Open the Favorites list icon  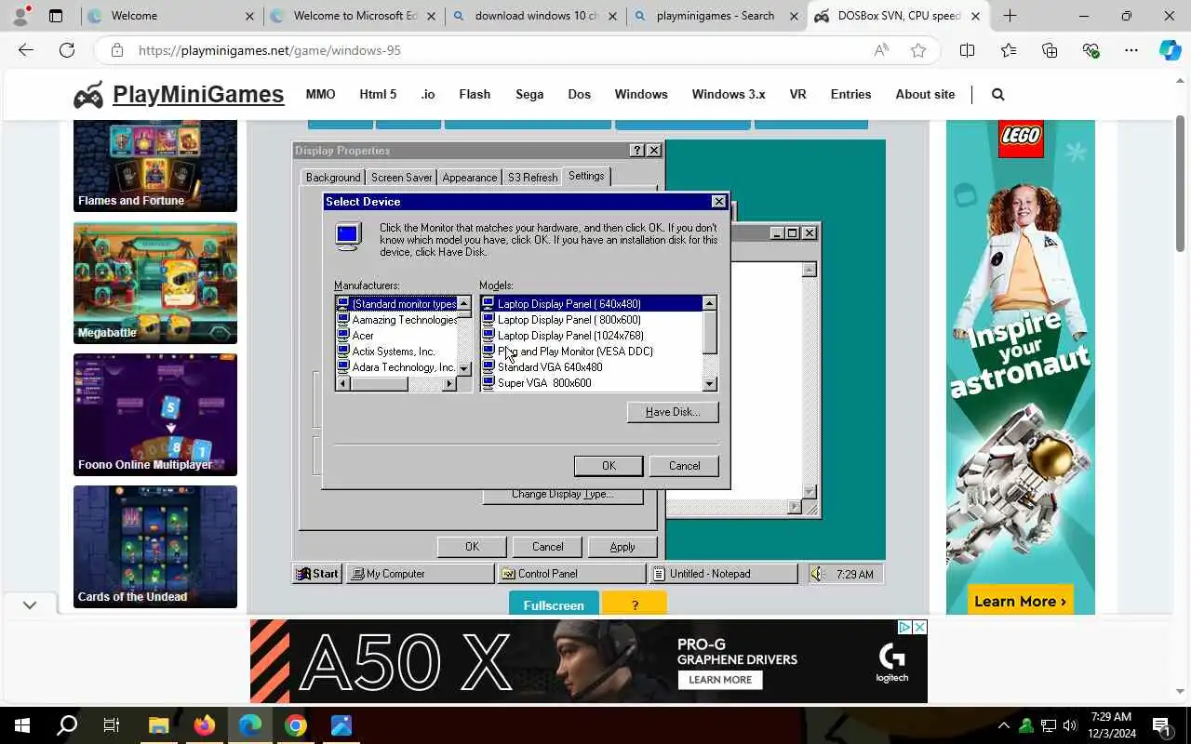coord(1009,50)
